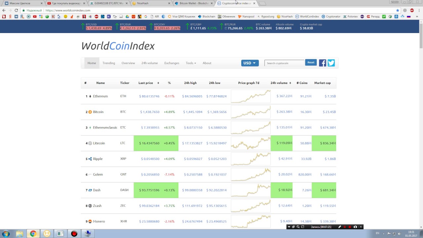The image size is (423, 238).
Task: Open the Poloniex bookmark
Action: pyautogui.click(x=350, y=17)
